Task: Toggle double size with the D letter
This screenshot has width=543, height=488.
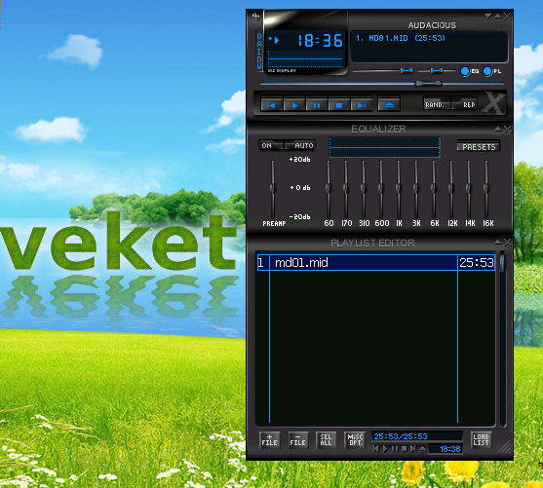Action: tap(259, 58)
